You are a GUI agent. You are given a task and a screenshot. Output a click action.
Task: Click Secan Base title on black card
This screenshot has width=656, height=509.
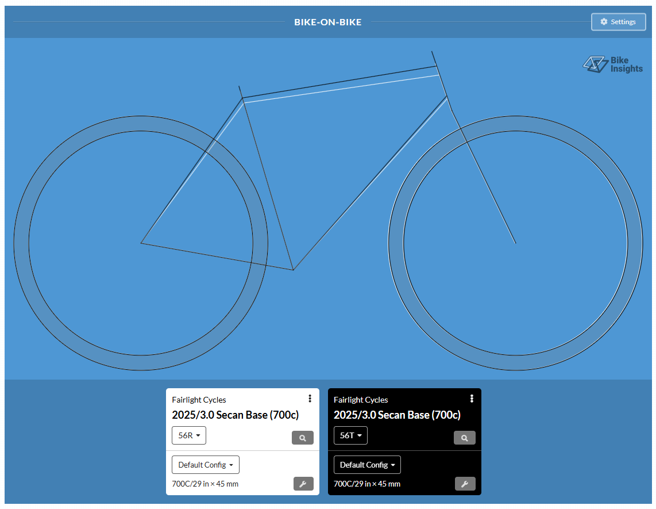coord(397,415)
